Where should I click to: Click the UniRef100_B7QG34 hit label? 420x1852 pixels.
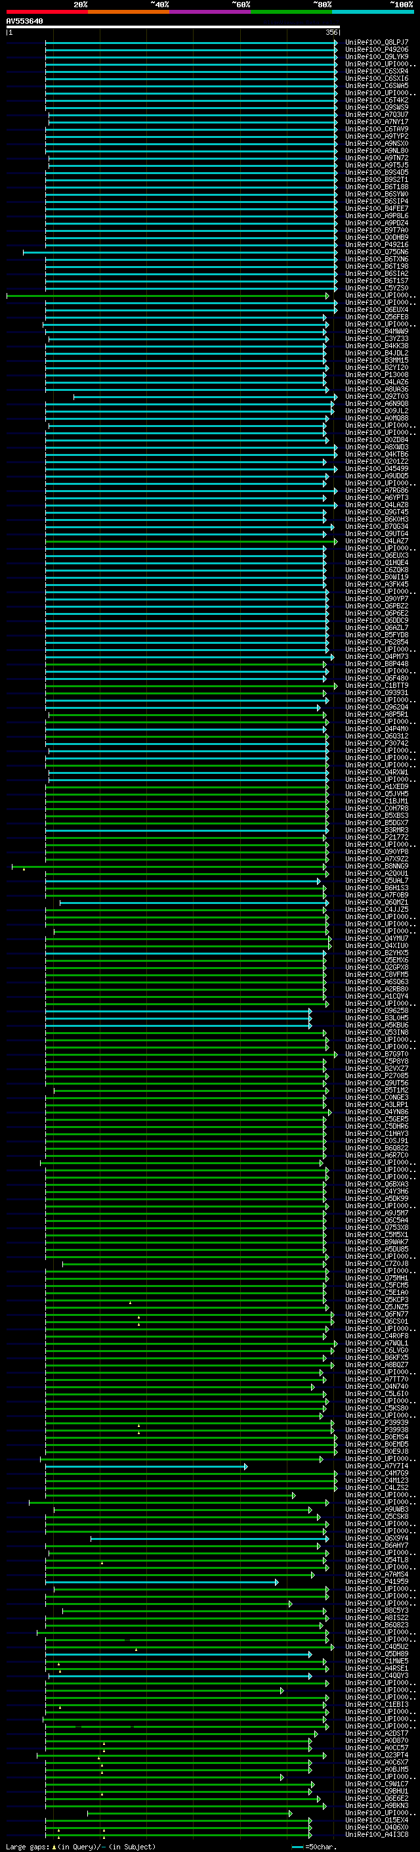[377, 526]
